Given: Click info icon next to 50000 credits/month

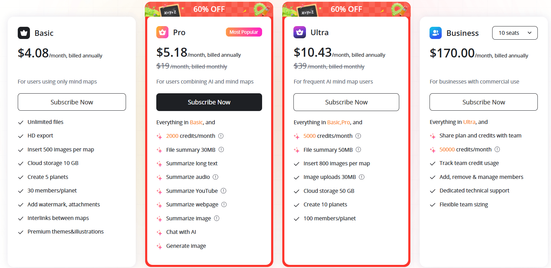Looking at the screenshot, I should [497, 150].
